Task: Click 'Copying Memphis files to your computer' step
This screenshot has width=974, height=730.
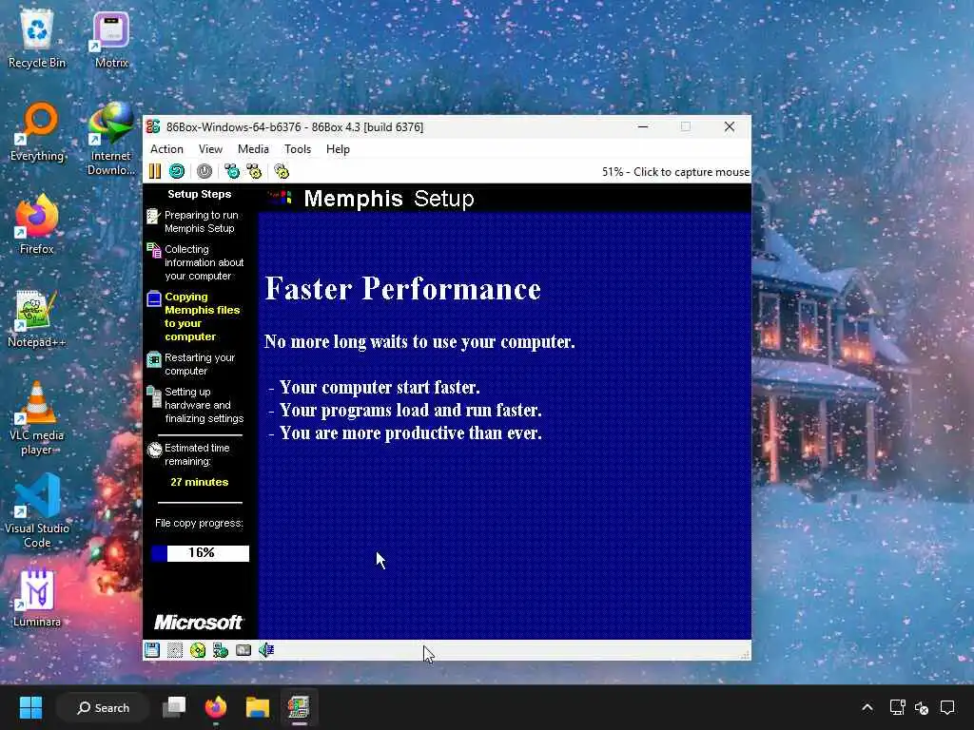Action: pyautogui.click(x=193, y=317)
